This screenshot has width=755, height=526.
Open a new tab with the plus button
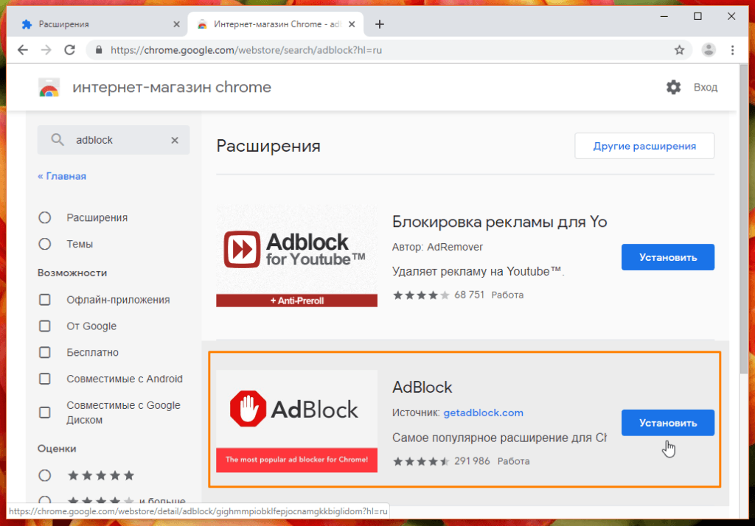pos(380,24)
